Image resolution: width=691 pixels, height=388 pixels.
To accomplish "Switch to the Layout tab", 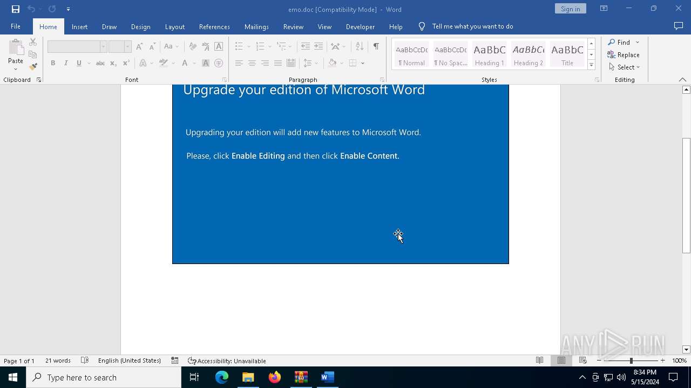I will [175, 26].
